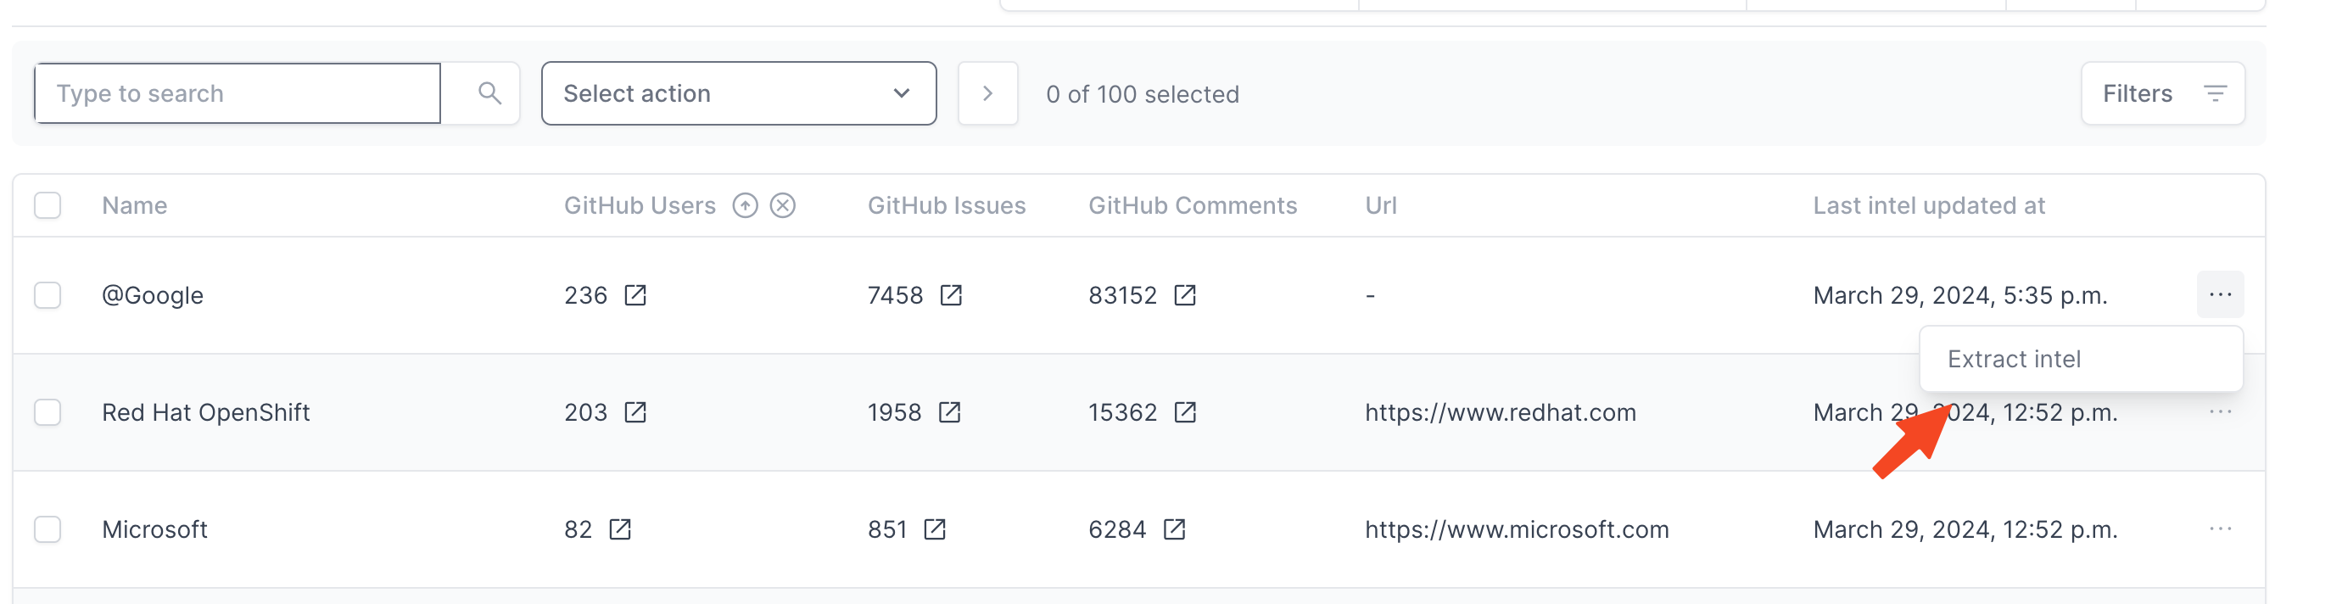Viewport: 2331px width, 604px height.
Task: Open @Google GitHub Users external link
Action: [635, 295]
